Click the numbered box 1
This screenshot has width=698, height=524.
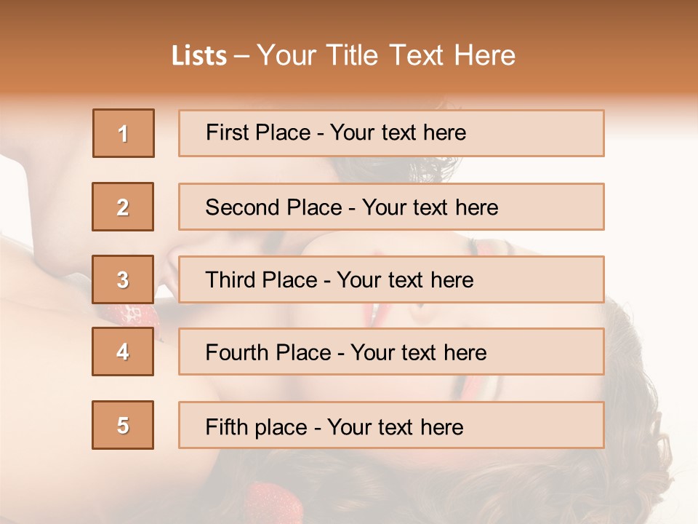point(124,133)
